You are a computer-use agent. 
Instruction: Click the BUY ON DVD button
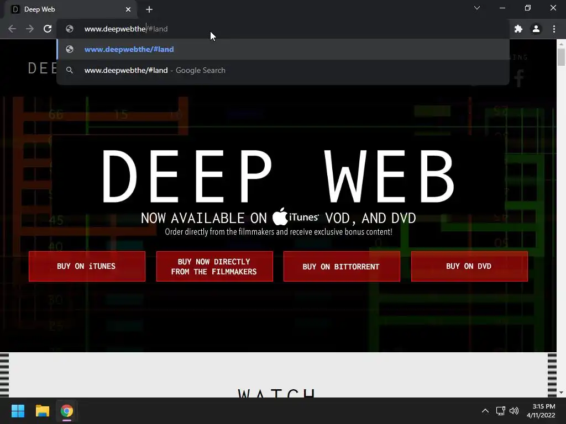click(x=469, y=267)
